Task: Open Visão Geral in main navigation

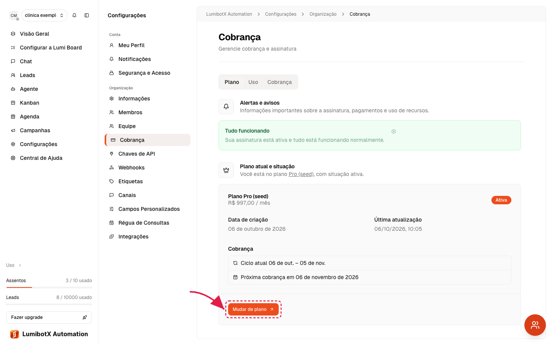Action: pyautogui.click(x=49, y=34)
